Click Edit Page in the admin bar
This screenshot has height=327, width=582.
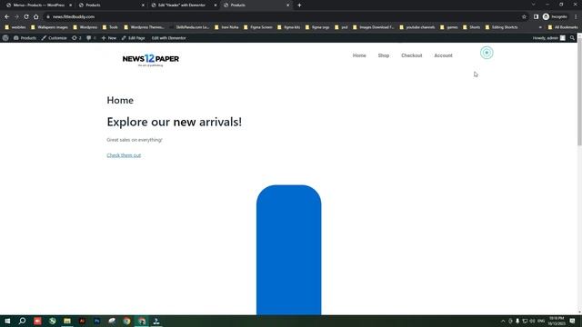pos(134,38)
